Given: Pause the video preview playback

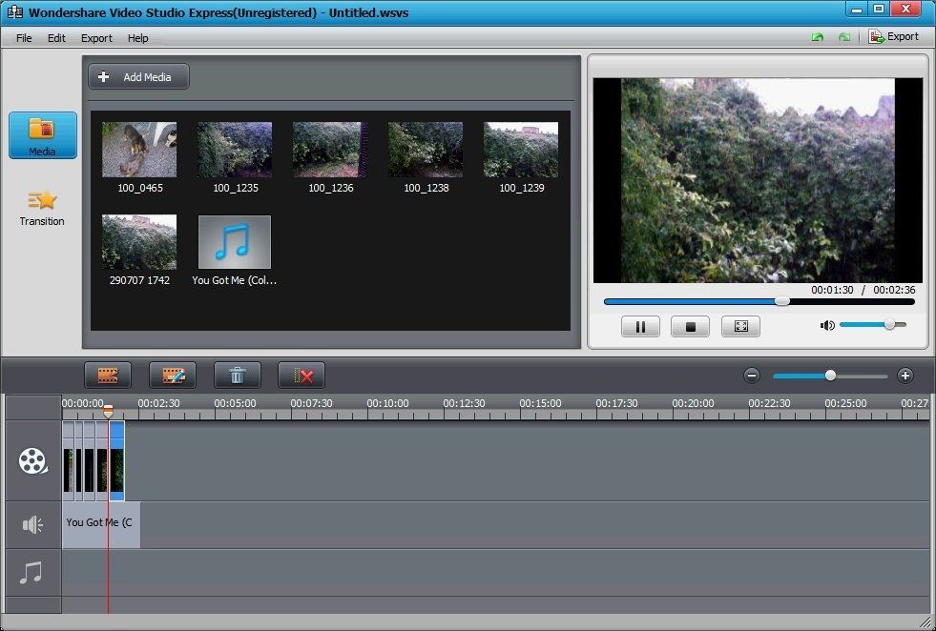Looking at the screenshot, I should point(640,326).
